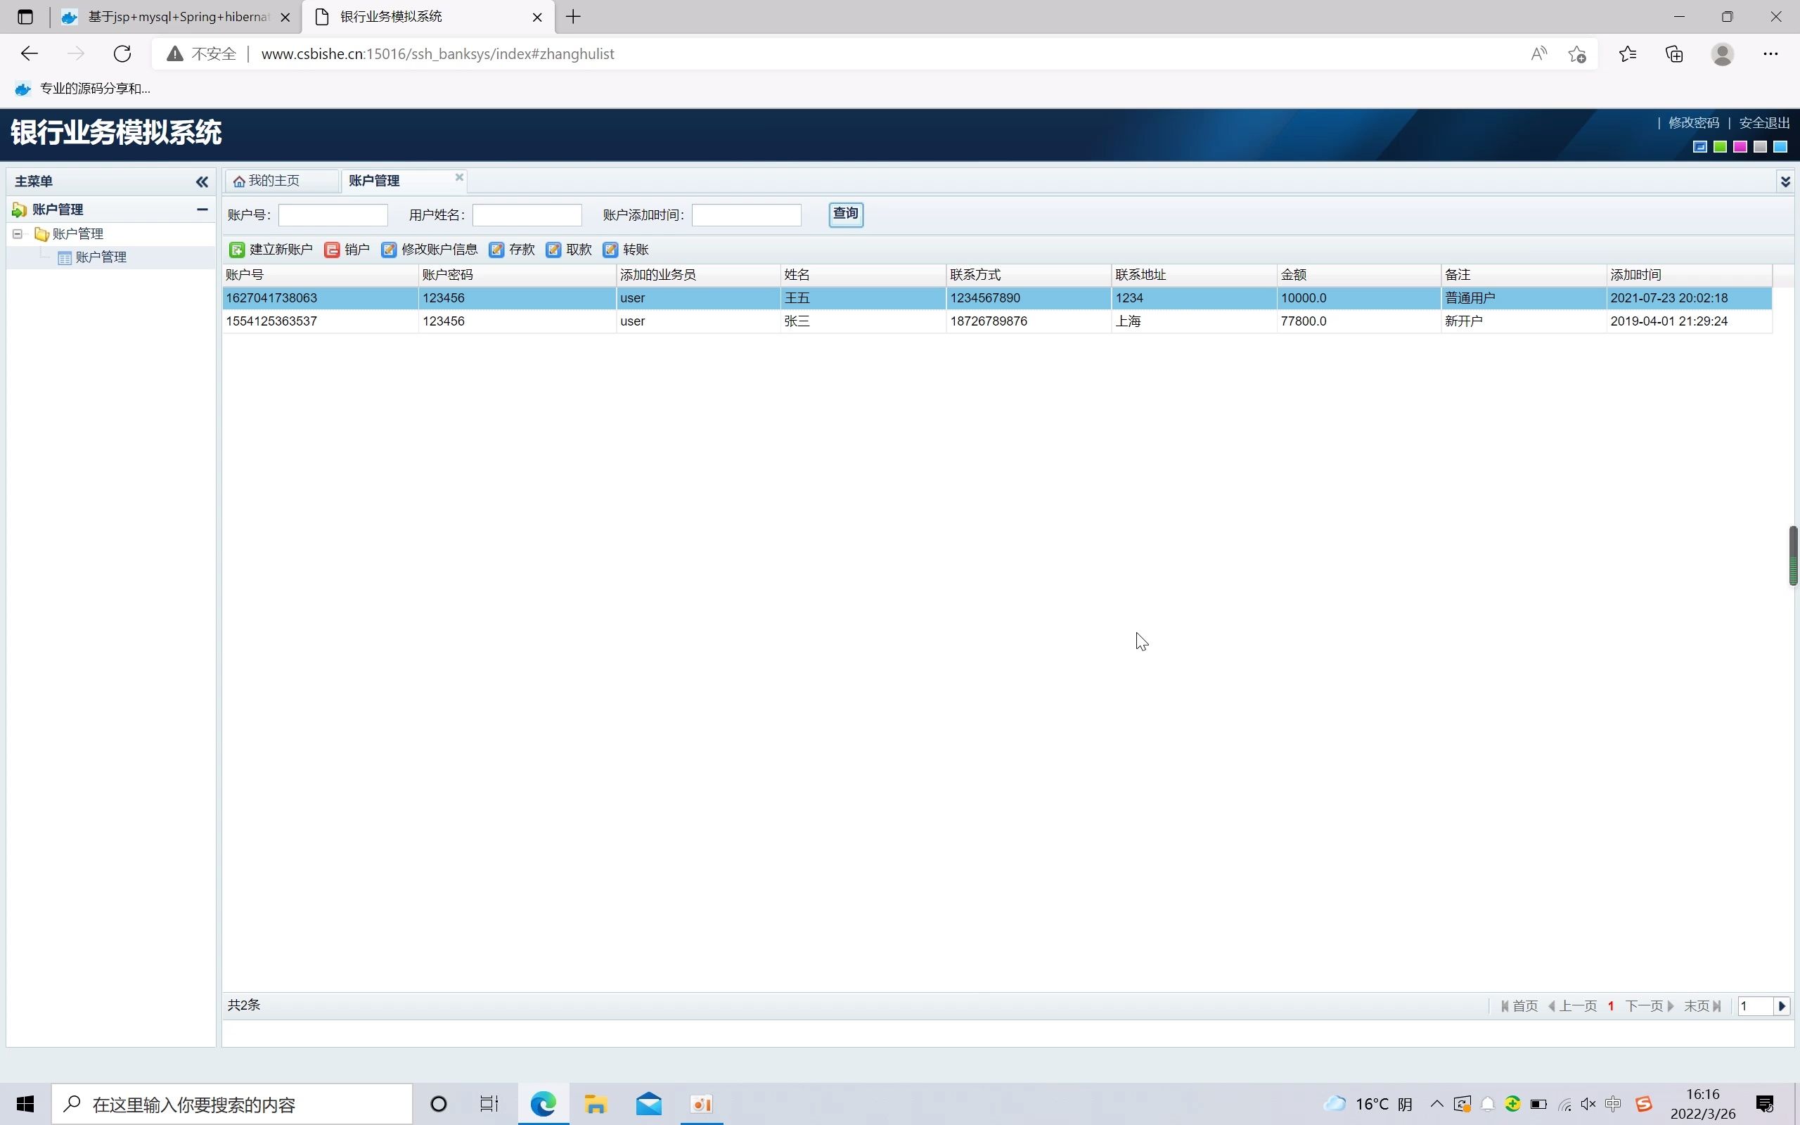This screenshot has width=1800, height=1125.
Task: Click the address bar URL
Action: (437, 53)
